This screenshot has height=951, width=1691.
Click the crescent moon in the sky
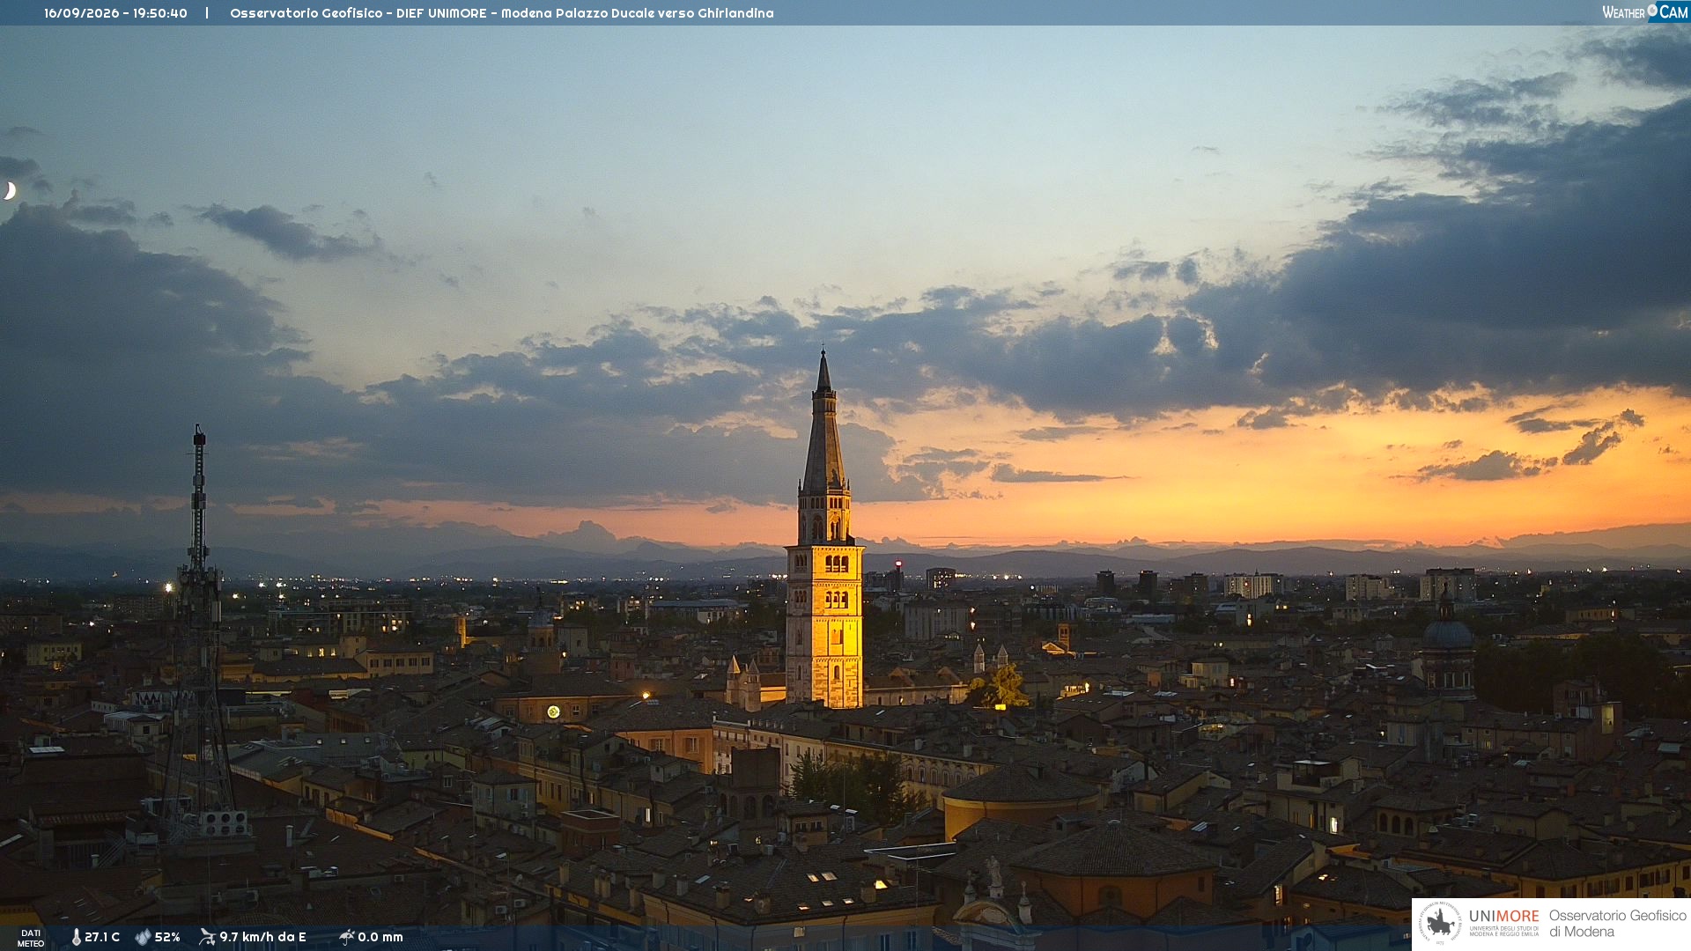pos(10,190)
